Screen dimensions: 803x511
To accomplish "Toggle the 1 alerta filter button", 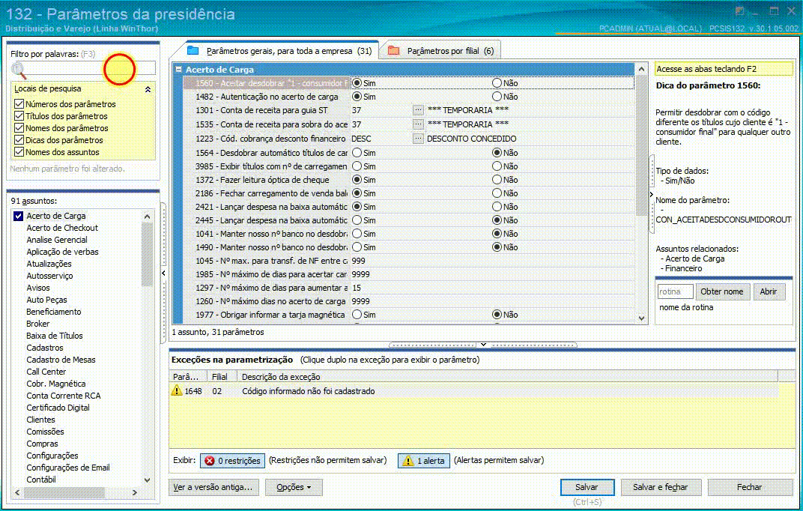I will pos(424,461).
